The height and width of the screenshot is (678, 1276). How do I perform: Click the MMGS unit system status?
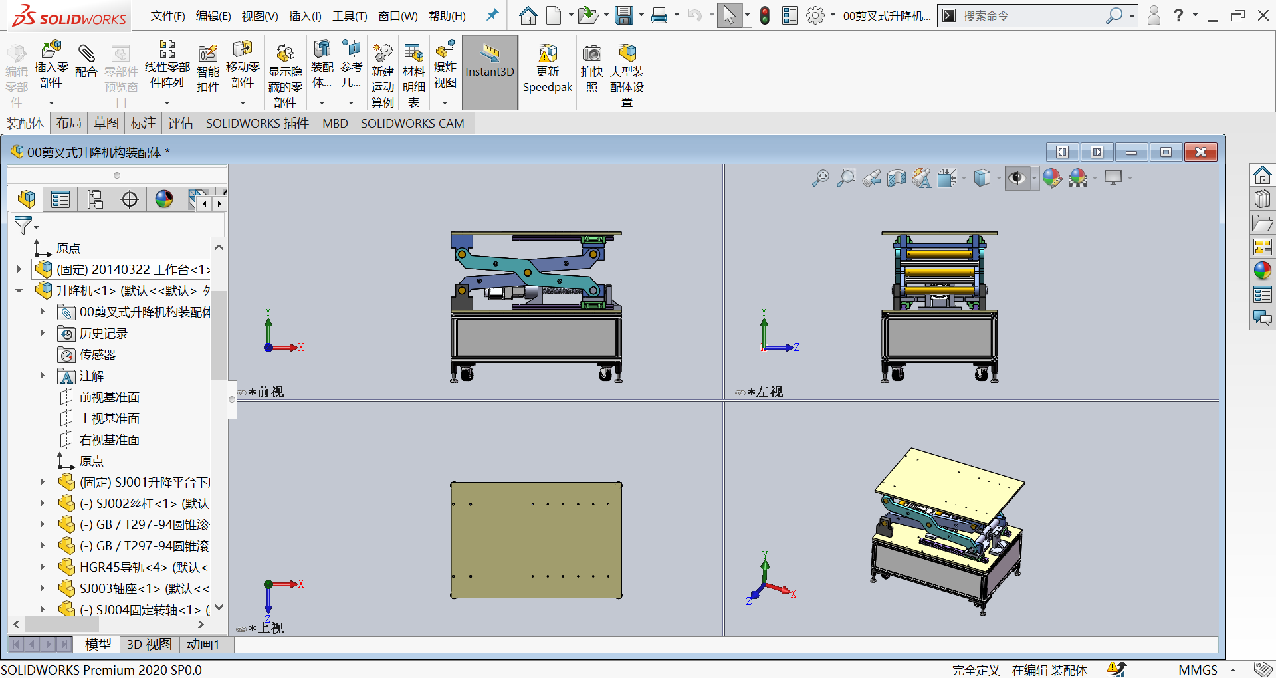pyautogui.click(x=1198, y=670)
